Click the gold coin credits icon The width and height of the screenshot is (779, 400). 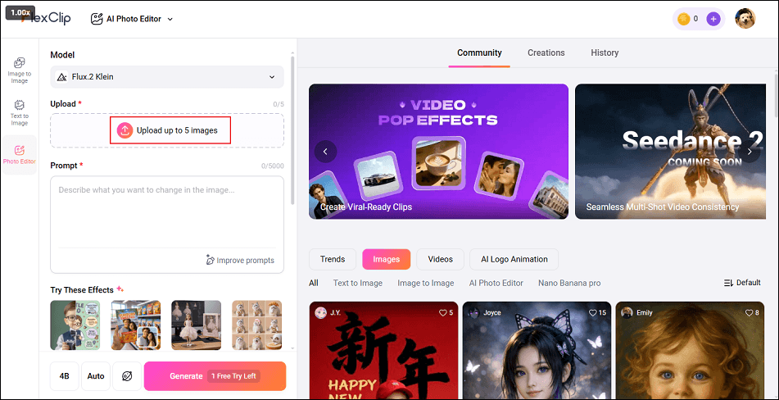[x=684, y=19]
